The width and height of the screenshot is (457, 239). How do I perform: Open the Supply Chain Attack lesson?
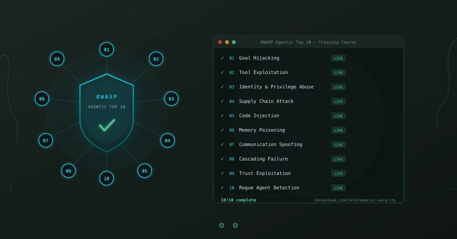[x=266, y=101]
